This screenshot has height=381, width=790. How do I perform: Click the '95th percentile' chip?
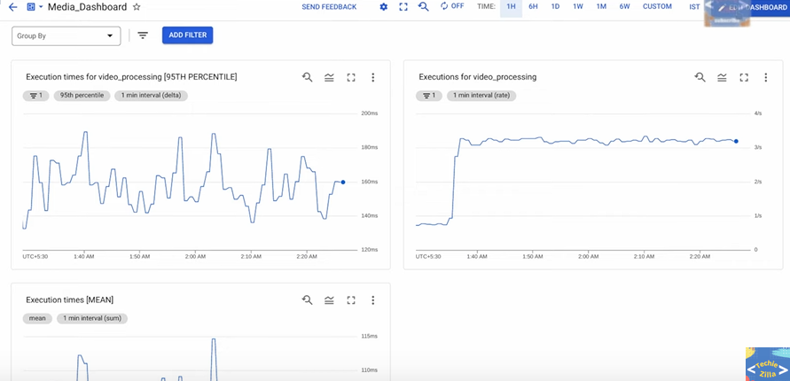[82, 95]
